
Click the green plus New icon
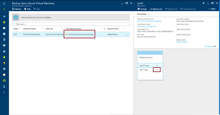coord(4,9)
